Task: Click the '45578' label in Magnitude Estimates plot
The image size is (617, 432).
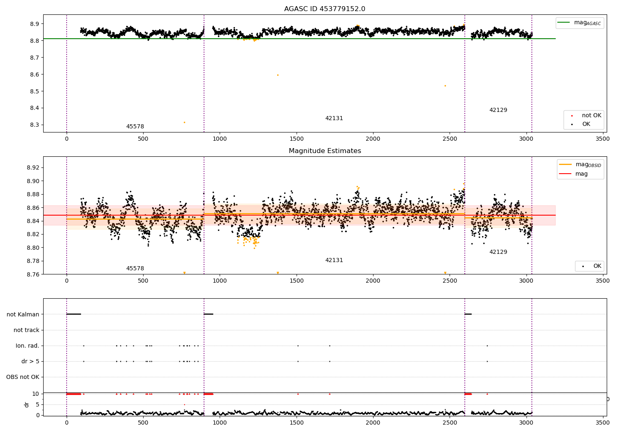Action: click(x=135, y=269)
